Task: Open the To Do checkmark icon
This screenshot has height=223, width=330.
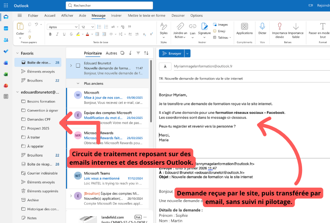Action: (x=6, y=51)
